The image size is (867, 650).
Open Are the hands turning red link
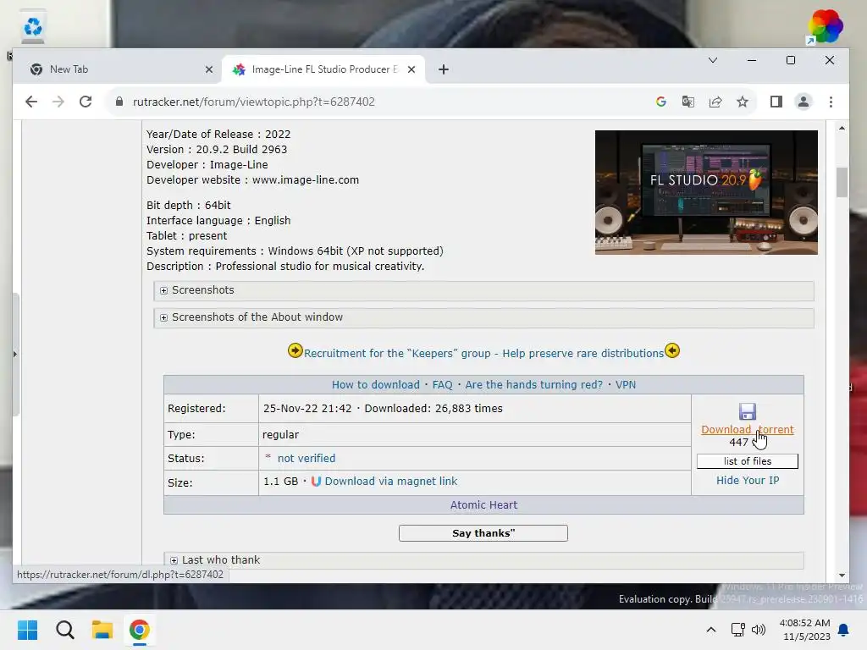pyautogui.click(x=533, y=385)
